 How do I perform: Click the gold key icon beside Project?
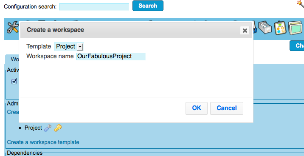58,128
